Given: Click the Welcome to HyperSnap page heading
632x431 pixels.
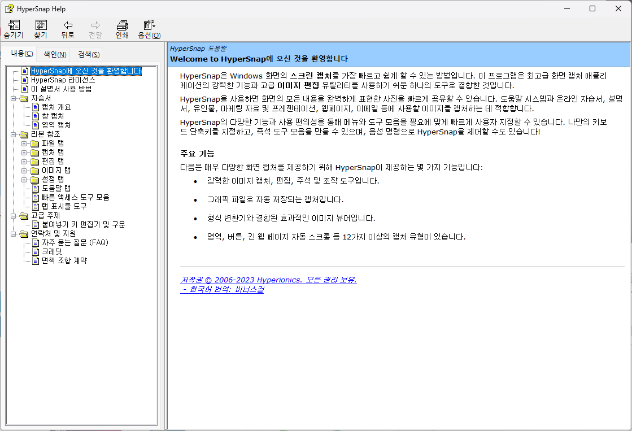Looking at the screenshot, I should (x=259, y=59).
